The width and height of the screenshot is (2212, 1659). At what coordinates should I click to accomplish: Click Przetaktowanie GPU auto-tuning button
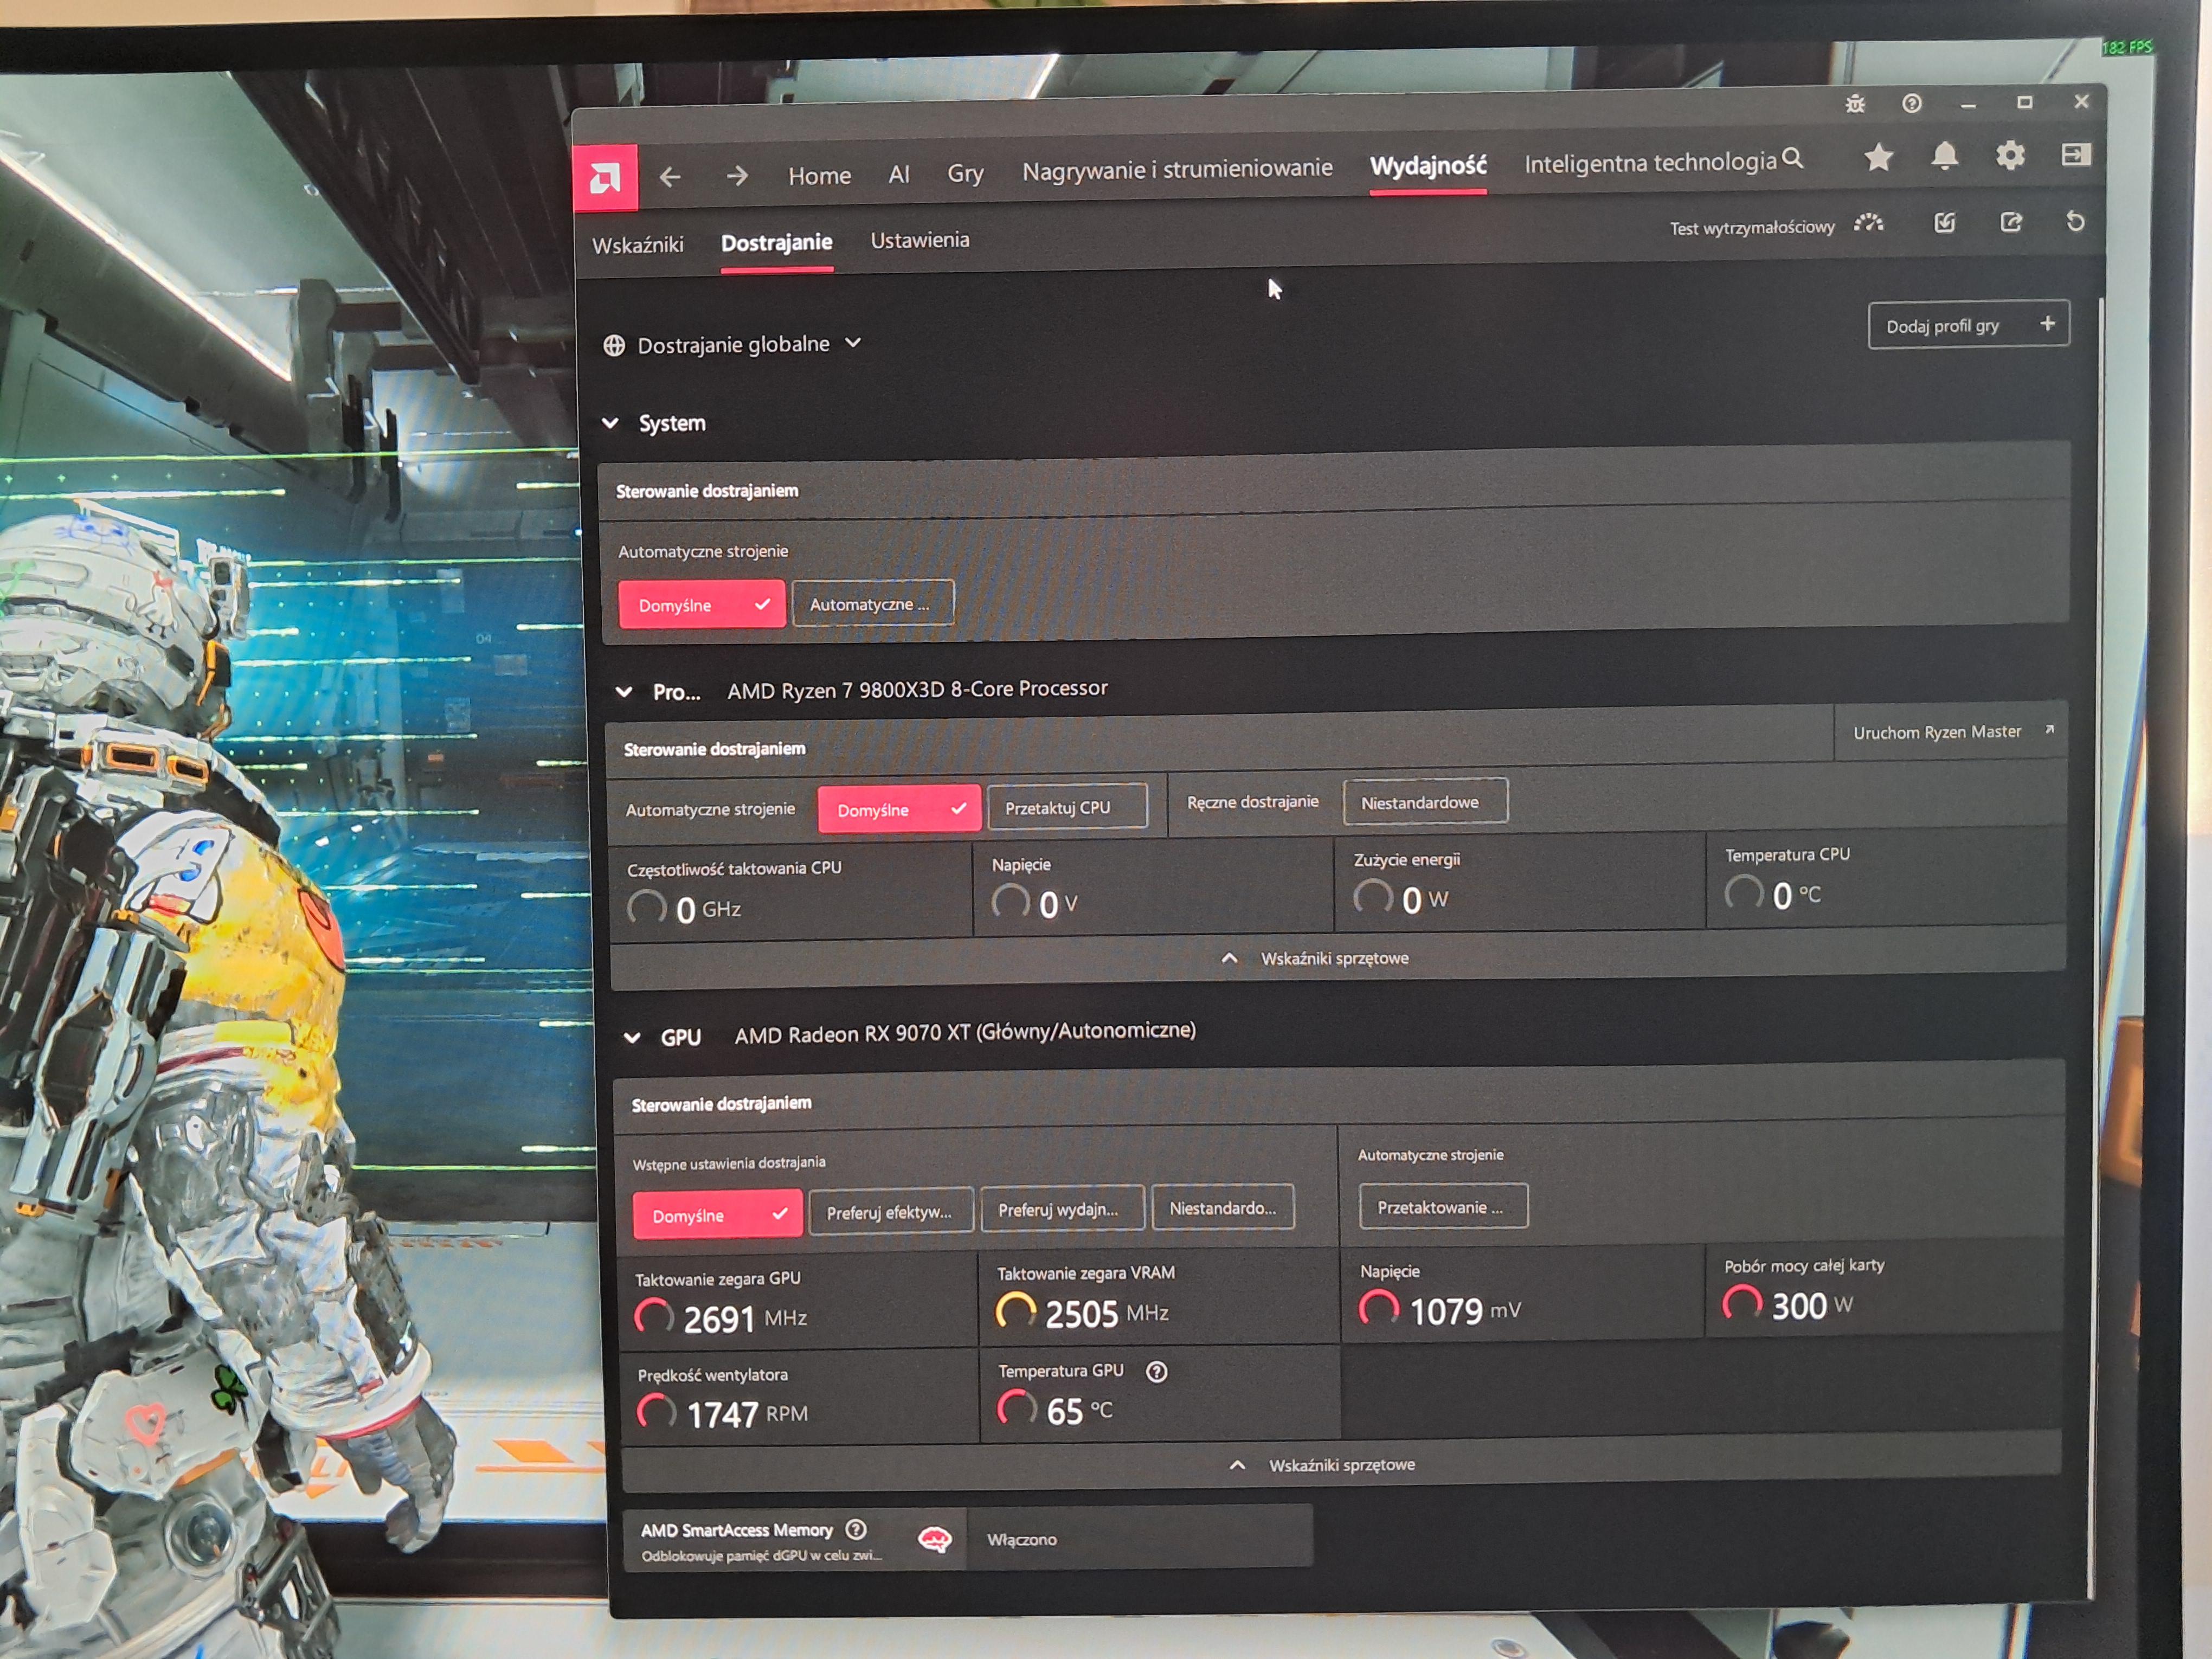[x=1442, y=1206]
